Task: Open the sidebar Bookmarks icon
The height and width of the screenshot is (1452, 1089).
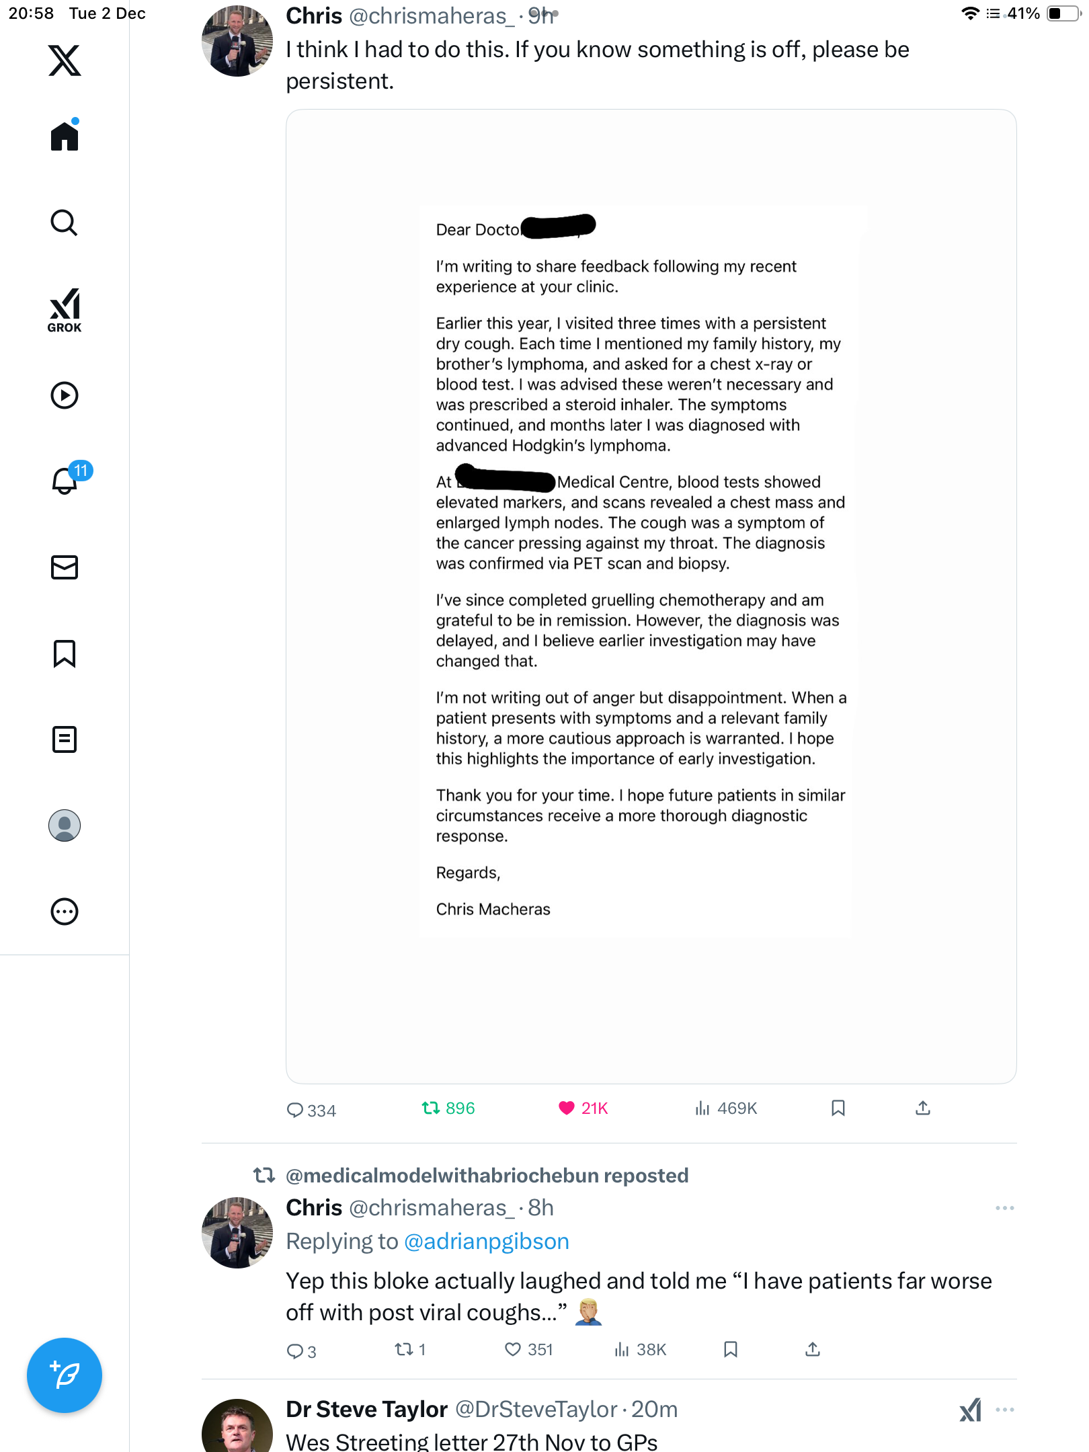Action: [65, 653]
